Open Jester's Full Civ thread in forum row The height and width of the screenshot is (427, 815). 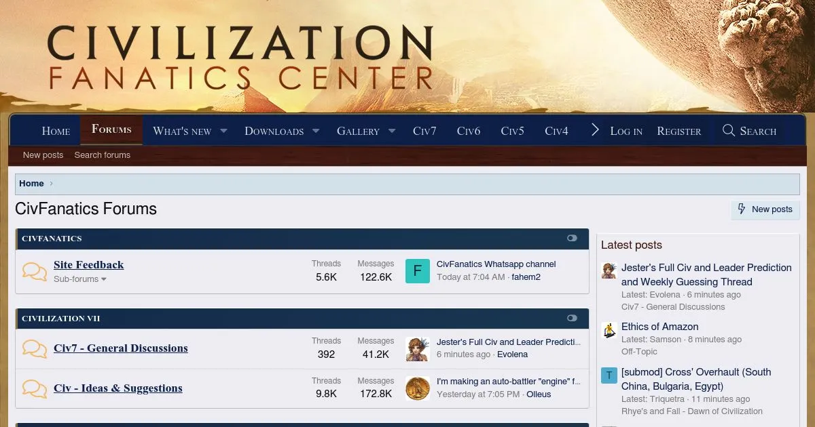click(x=509, y=342)
